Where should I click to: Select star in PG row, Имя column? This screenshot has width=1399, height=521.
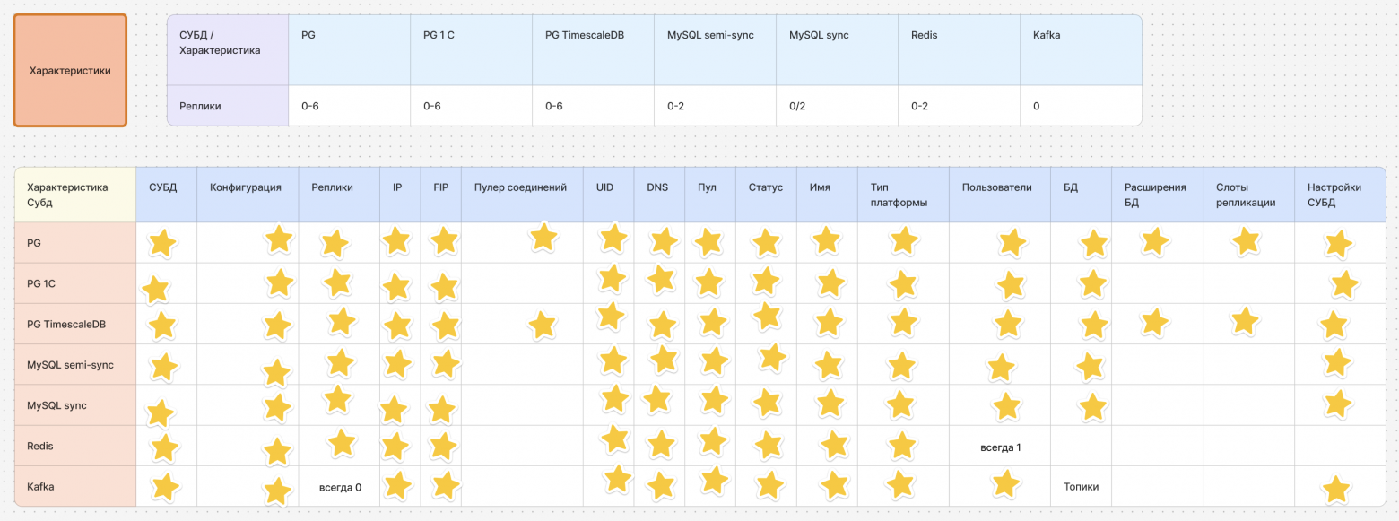click(826, 240)
